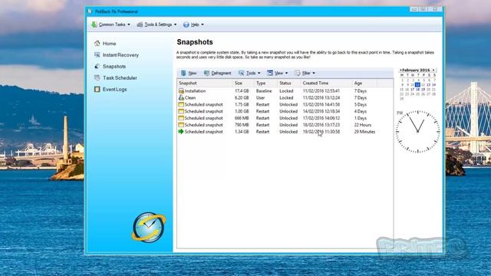Click the Clean snapshot user icon
This screenshot has width=491, height=276.
(x=181, y=97)
